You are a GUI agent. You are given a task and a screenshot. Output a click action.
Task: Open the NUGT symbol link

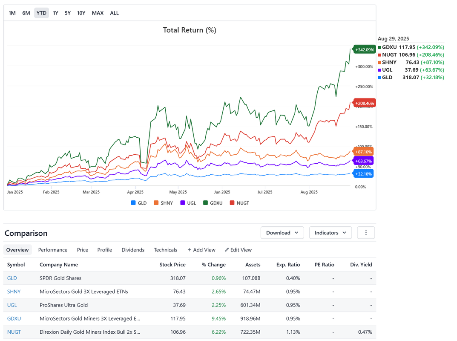[14, 332]
